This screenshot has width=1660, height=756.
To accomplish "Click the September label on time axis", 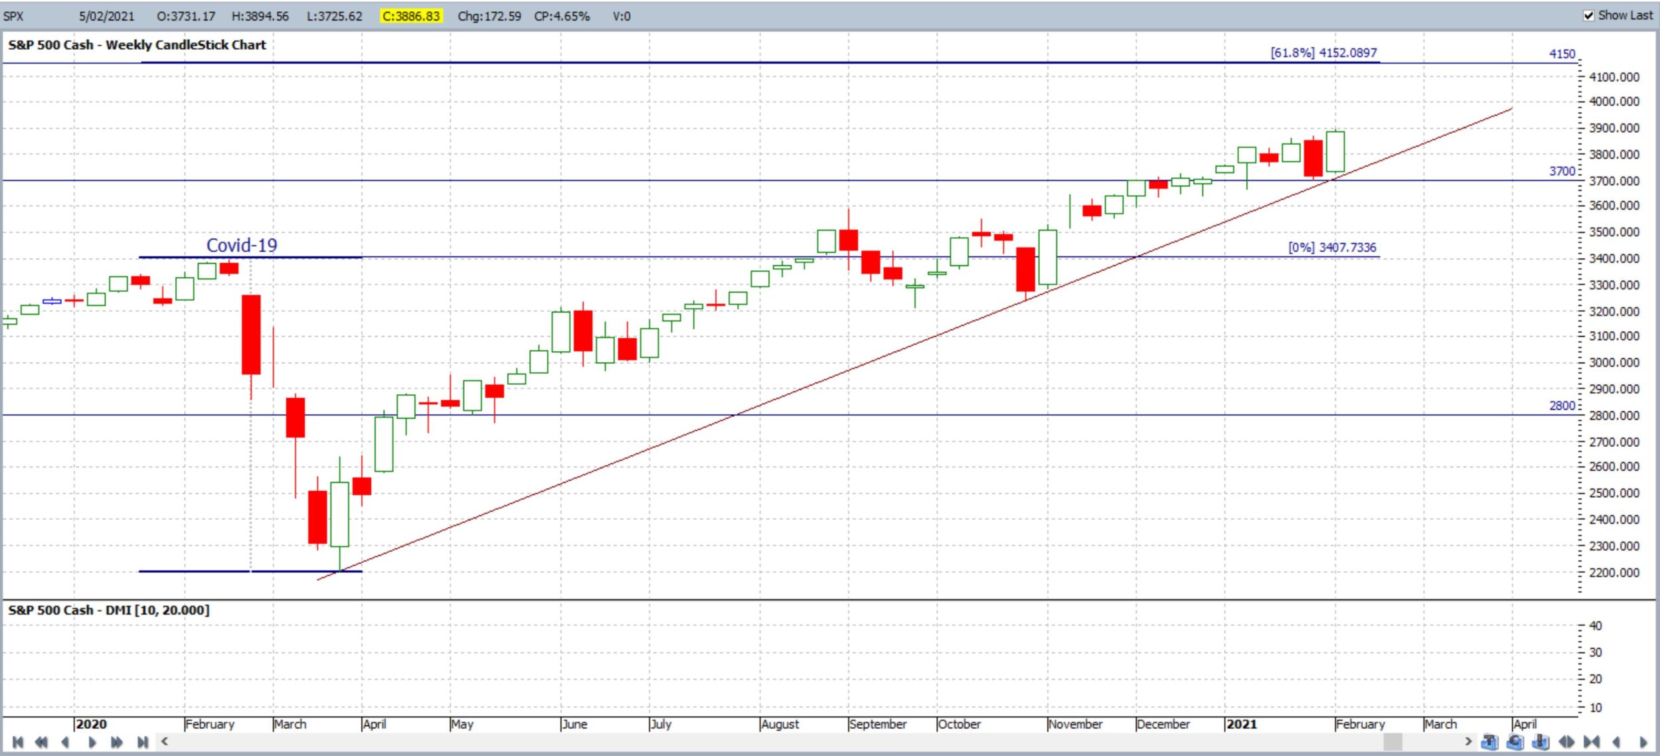I will (x=878, y=724).
